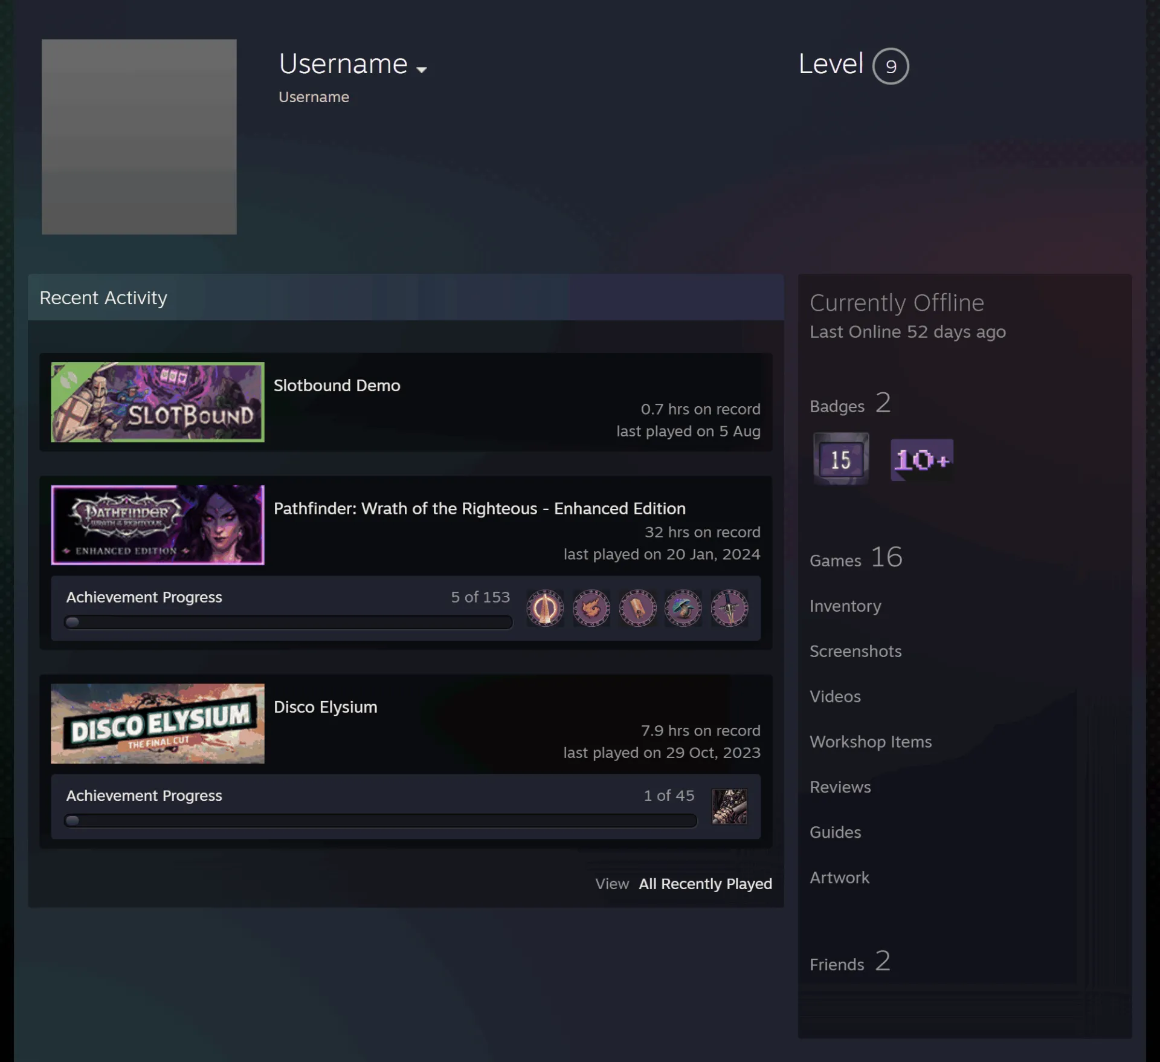This screenshot has height=1062, width=1160.
Task: Go to Screenshots
Action: click(x=855, y=651)
